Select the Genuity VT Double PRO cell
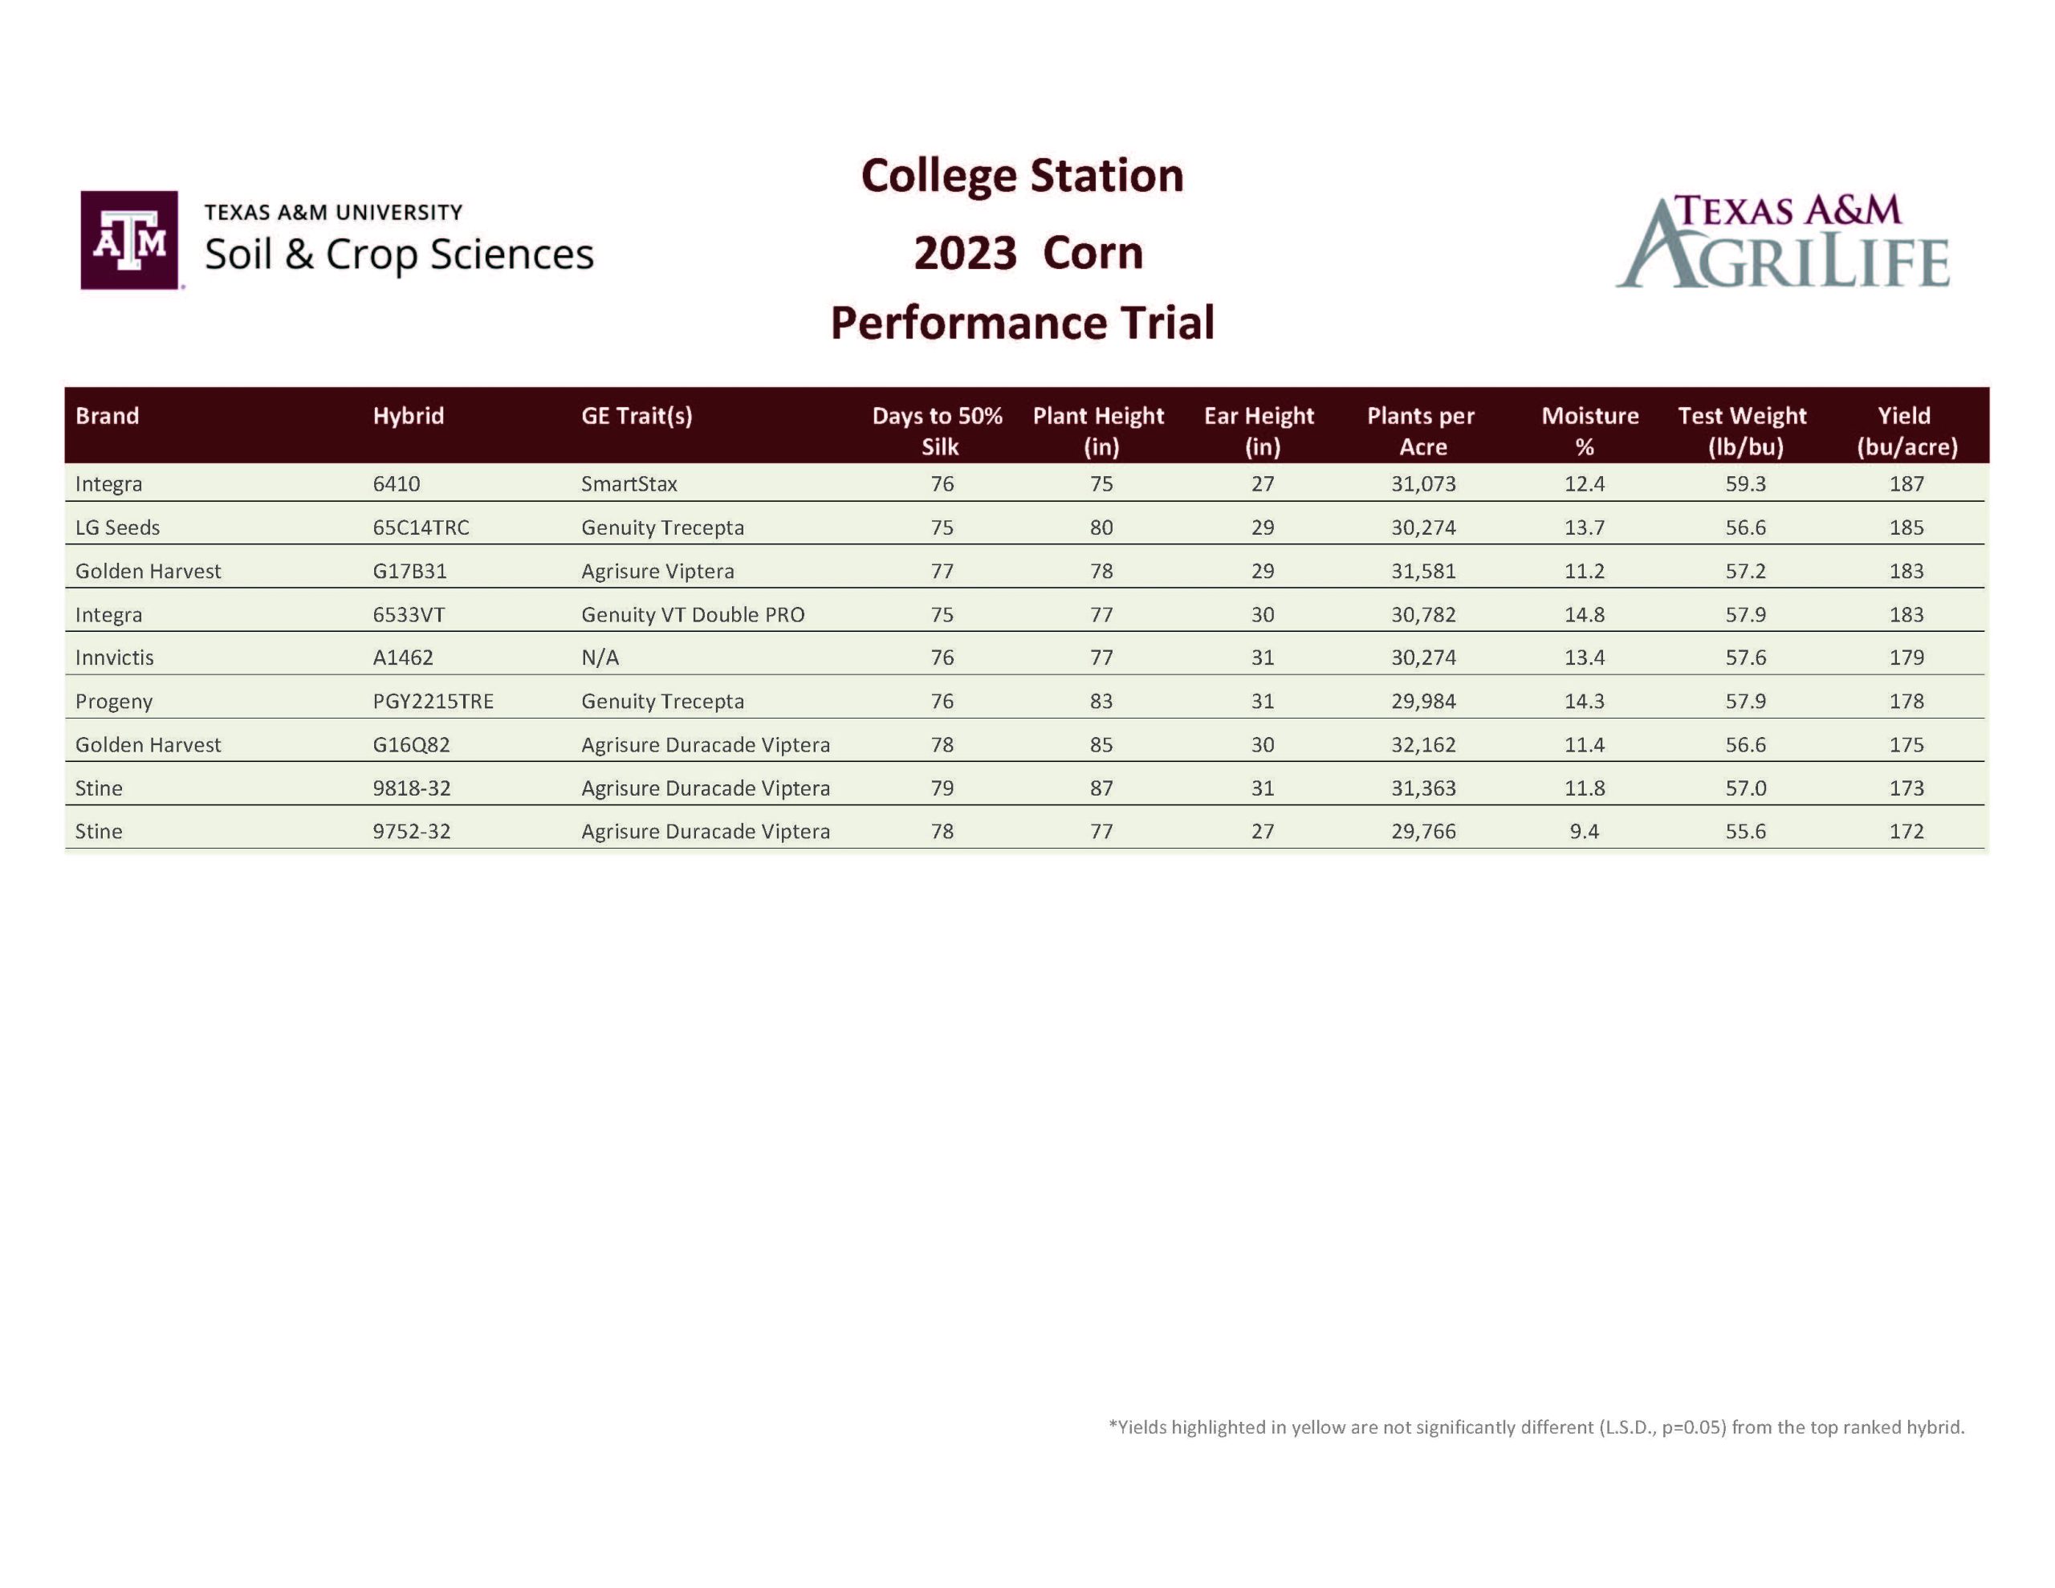This screenshot has width=2055, height=1588. click(x=693, y=615)
